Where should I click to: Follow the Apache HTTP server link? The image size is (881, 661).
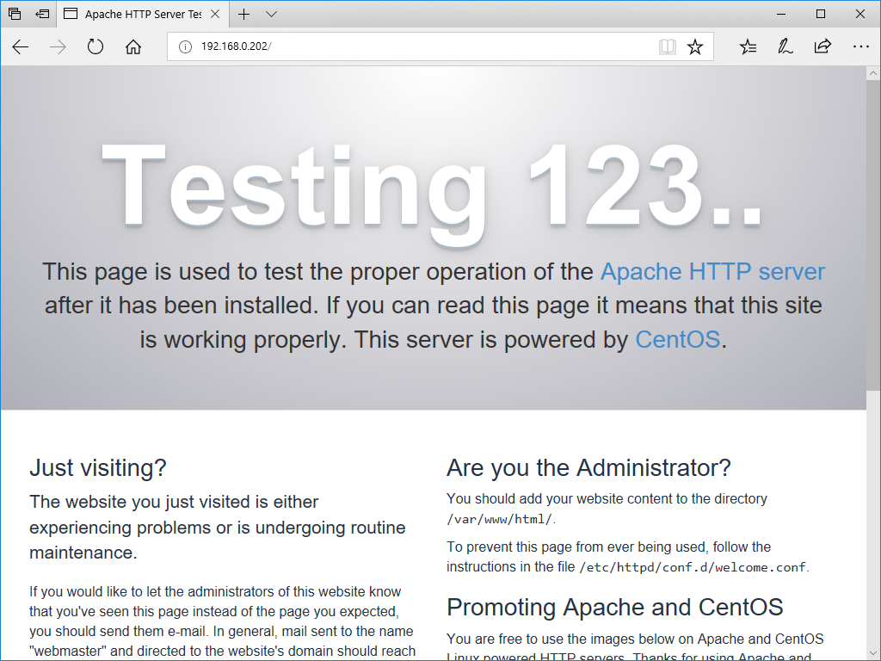[712, 271]
